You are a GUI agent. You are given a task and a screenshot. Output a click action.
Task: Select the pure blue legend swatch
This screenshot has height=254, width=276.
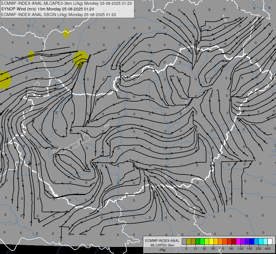click(252, 241)
